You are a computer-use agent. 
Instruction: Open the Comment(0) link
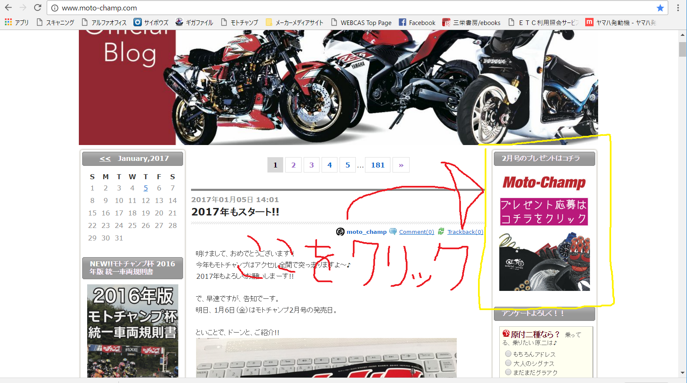click(416, 232)
